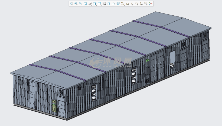Viewport: 222px width, 126px height.
Task: Toggle datum point display
Action: (x=137, y=4)
